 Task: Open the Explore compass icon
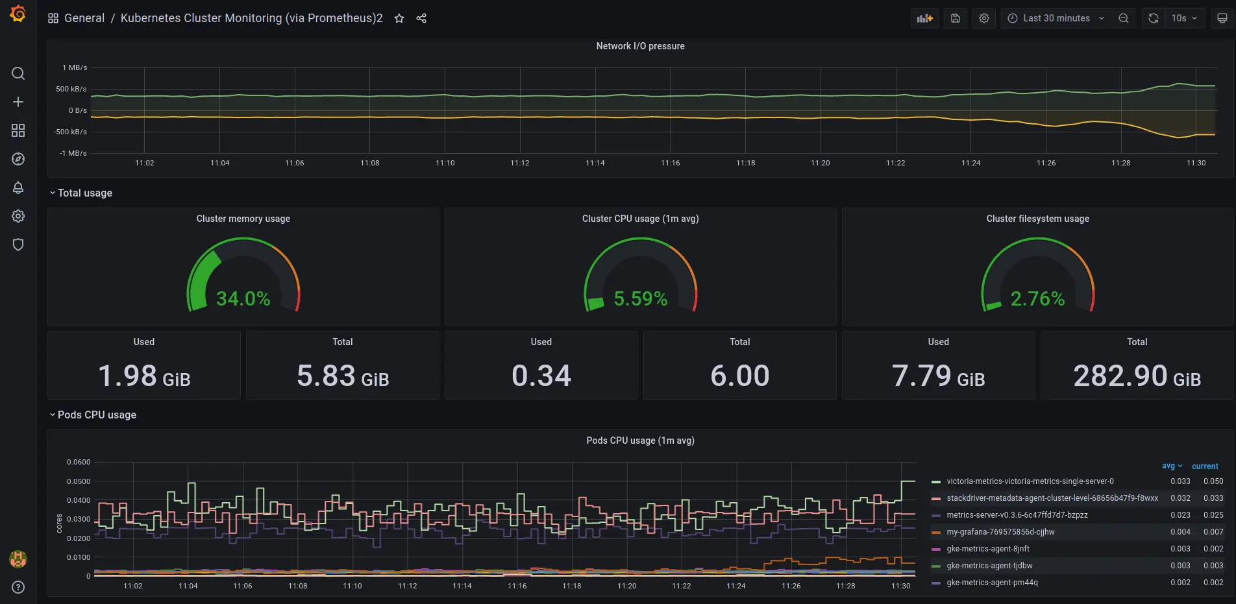tap(18, 159)
